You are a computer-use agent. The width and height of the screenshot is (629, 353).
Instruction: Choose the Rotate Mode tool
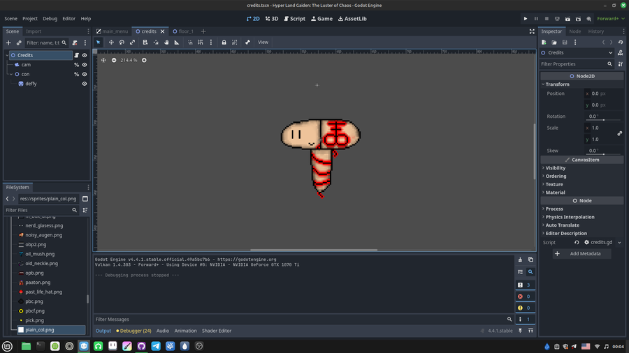122,42
